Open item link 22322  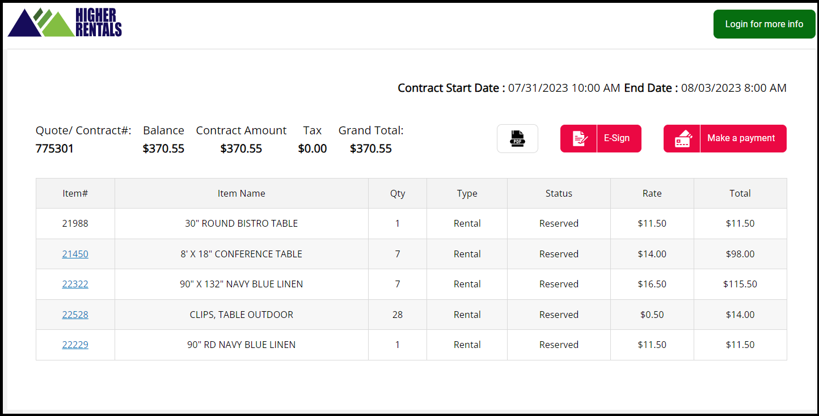[75, 284]
